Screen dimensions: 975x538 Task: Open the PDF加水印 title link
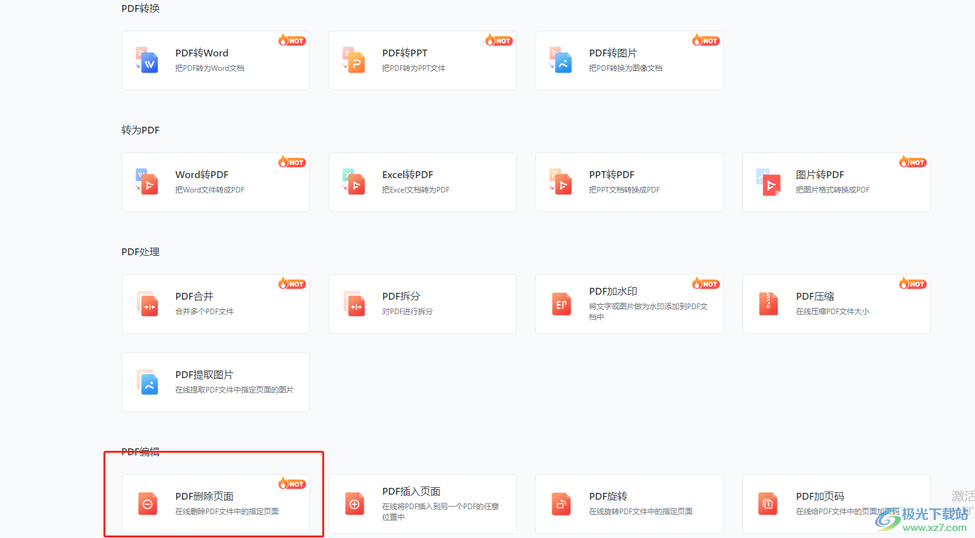613,292
